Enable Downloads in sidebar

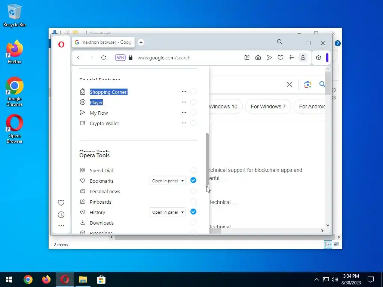pos(193,222)
